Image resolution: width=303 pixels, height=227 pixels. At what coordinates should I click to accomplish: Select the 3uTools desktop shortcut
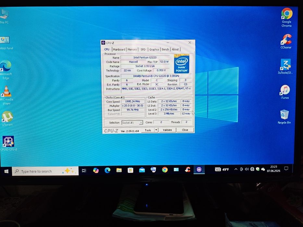tap(285, 66)
